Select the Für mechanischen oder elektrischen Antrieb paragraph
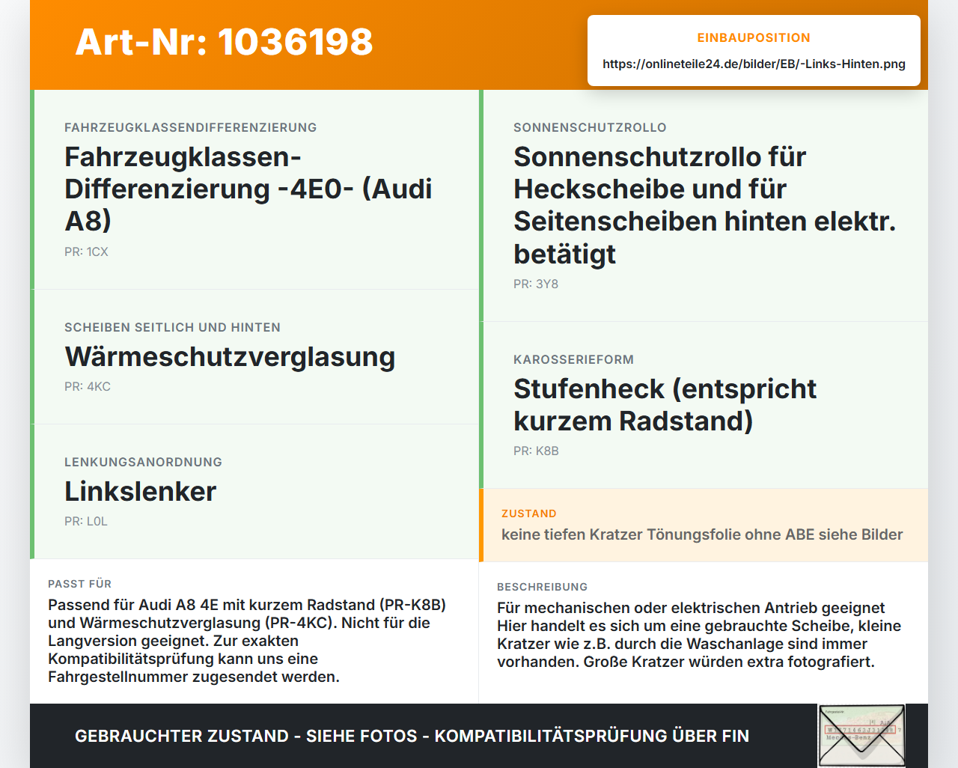This screenshot has height=768, width=958. tap(699, 635)
